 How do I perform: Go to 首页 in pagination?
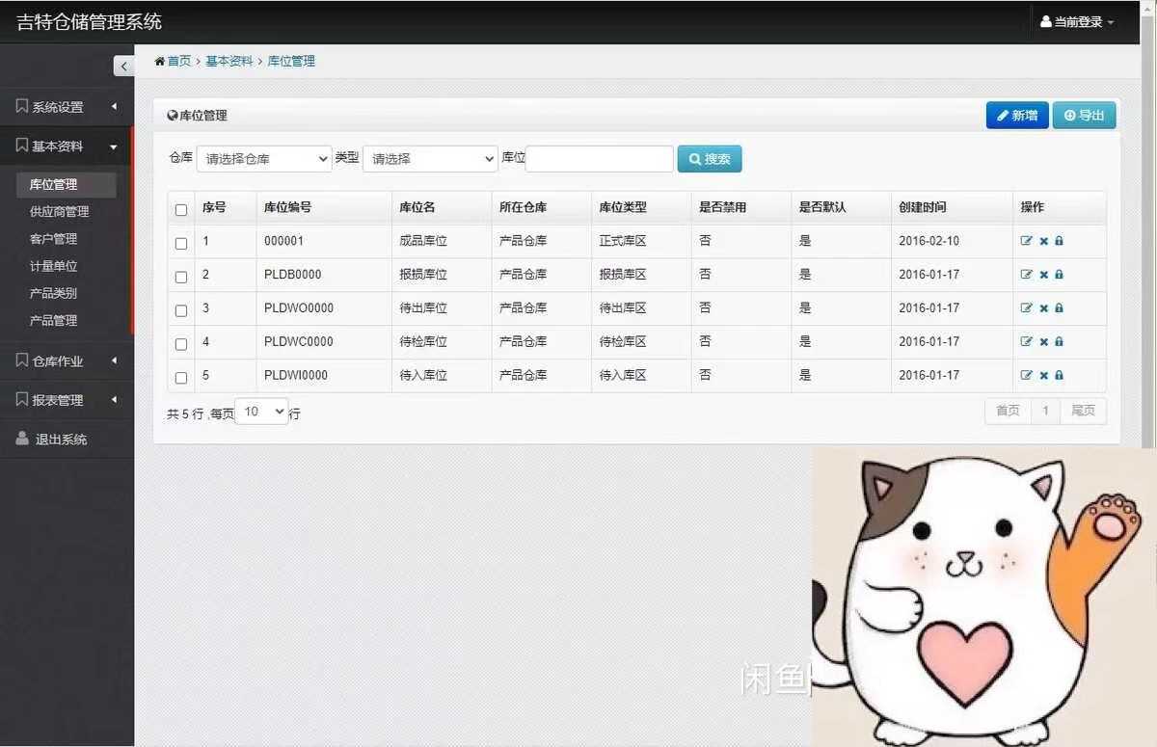tap(1008, 411)
